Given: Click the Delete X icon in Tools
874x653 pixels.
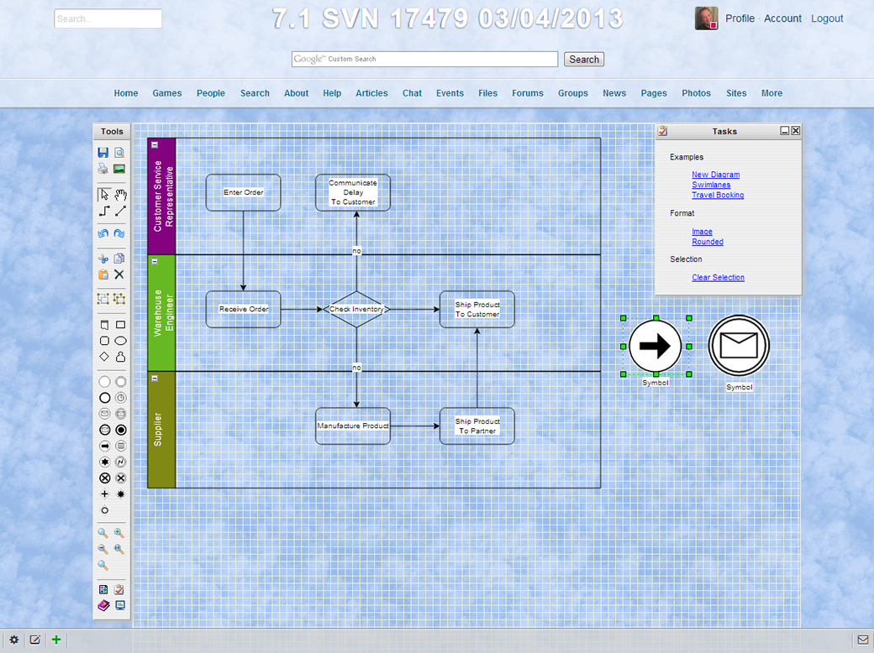Looking at the screenshot, I should tap(119, 274).
